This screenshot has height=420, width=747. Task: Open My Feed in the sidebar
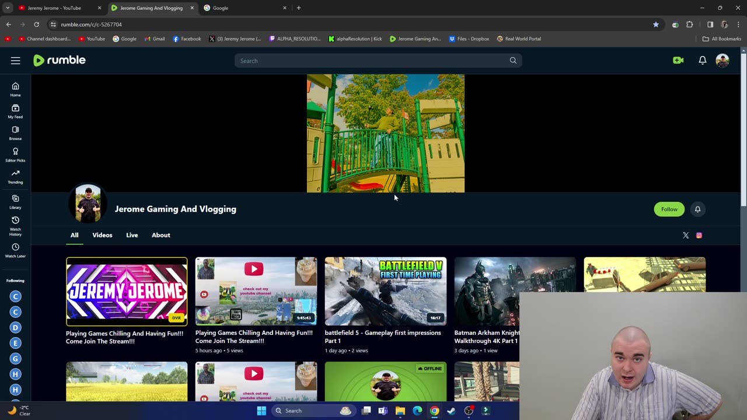point(15,111)
